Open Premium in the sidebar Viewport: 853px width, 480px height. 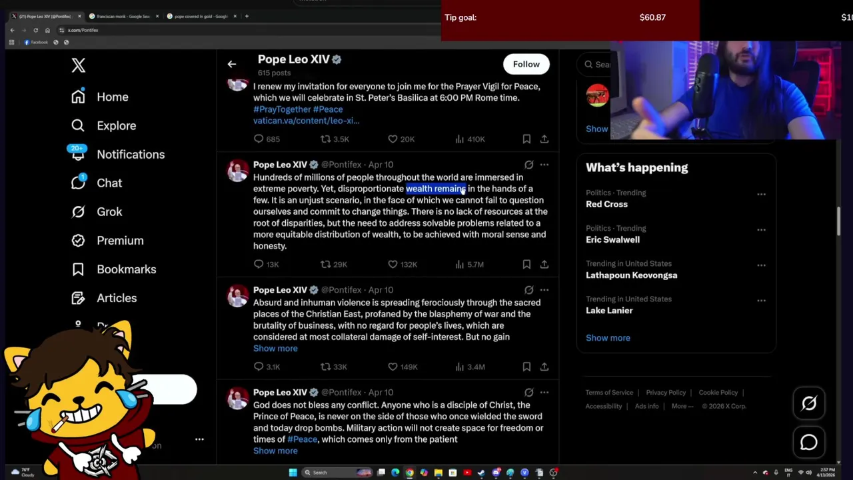[x=107, y=240]
